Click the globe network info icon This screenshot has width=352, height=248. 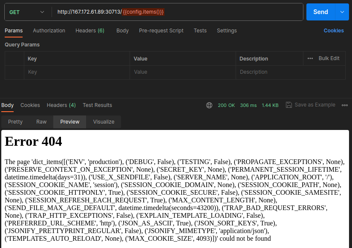click(x=209, y=105)
